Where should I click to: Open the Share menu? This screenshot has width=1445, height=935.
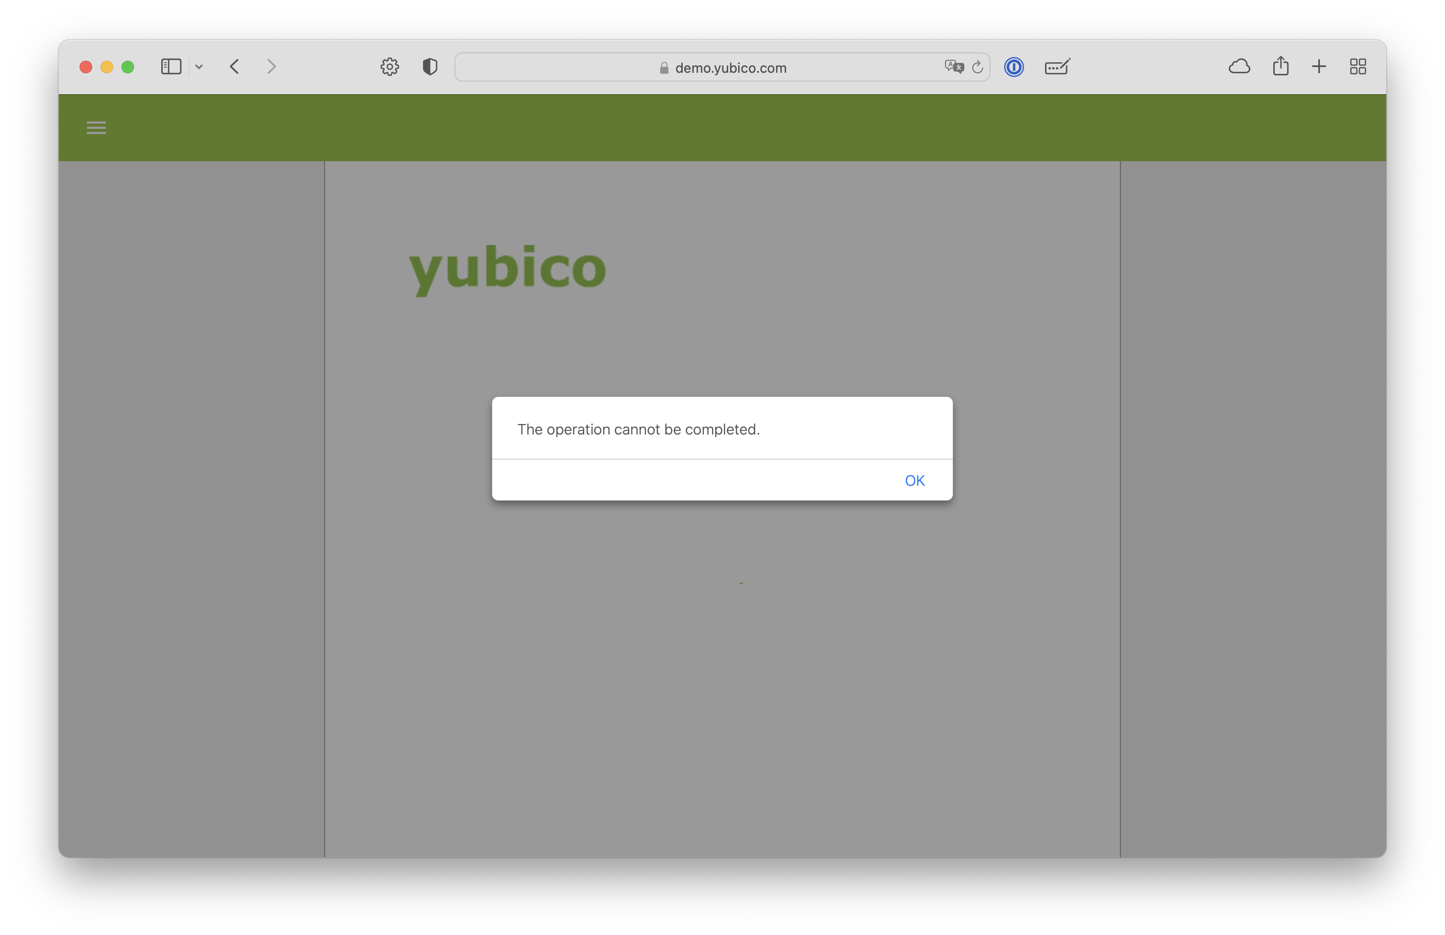(x=1281, y=66)
